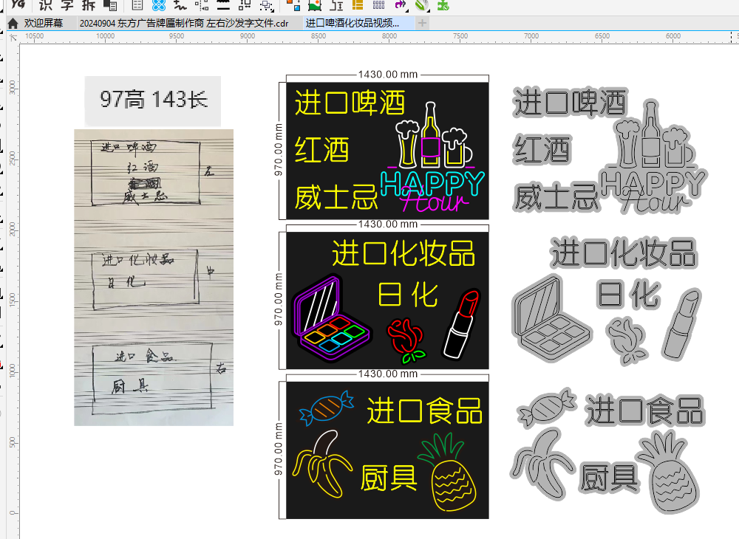739x539 pixels.
Task: Click the landscape picture toolbar icon
Action: tap(314, 5)
